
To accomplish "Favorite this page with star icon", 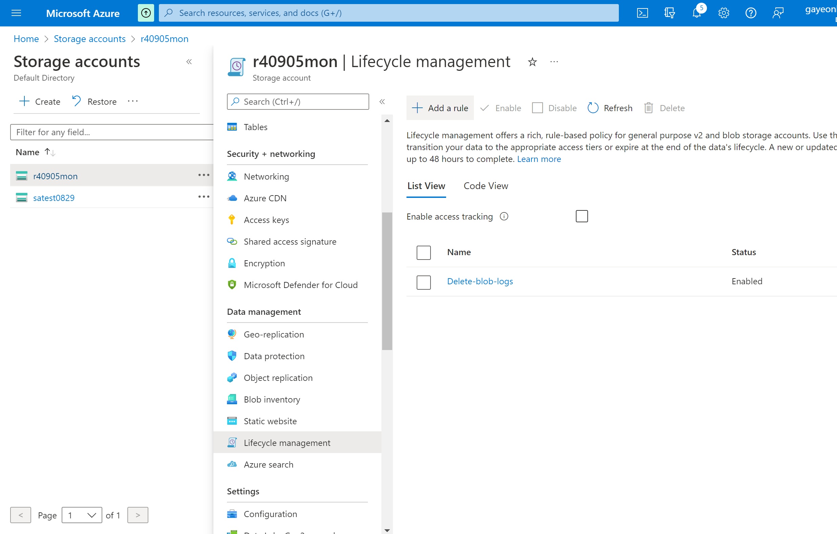I will coord(532,62).
